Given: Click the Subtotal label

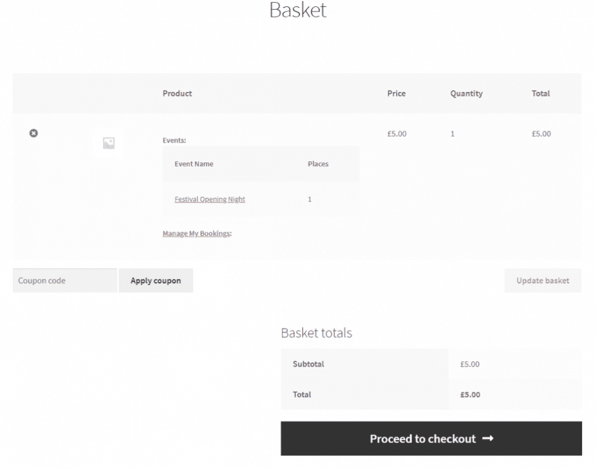Looking at the screenshot, I should coord(308,364).
